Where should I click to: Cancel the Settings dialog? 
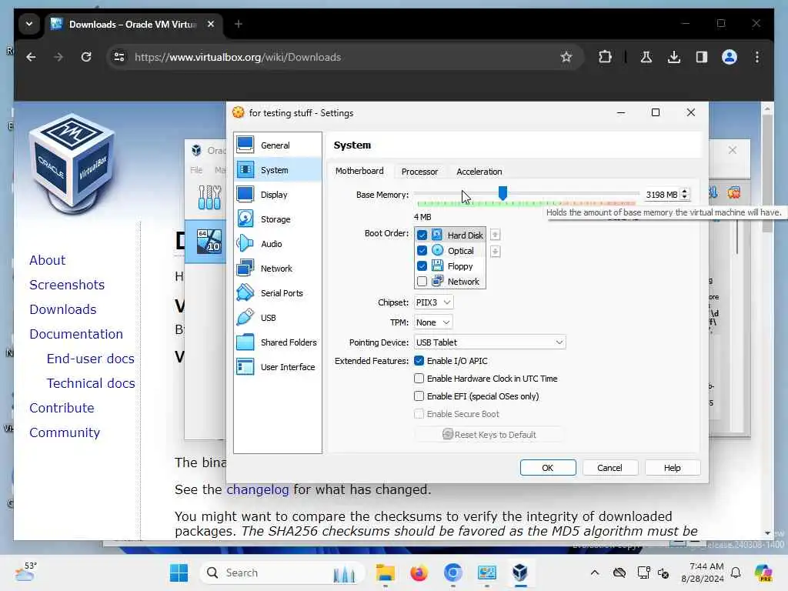click(609, 468)
